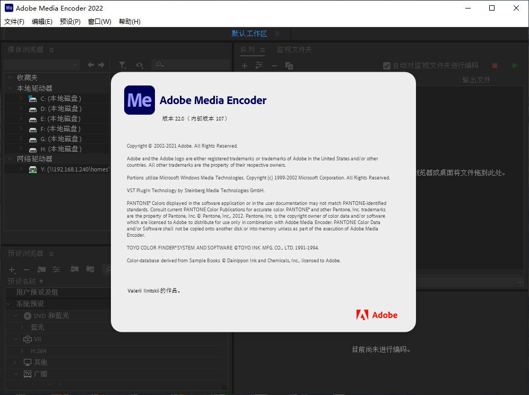Toggle 自动对监视文件夹进行编码 checkbox
The image size is (529, 395).
(x=387, y=66)
